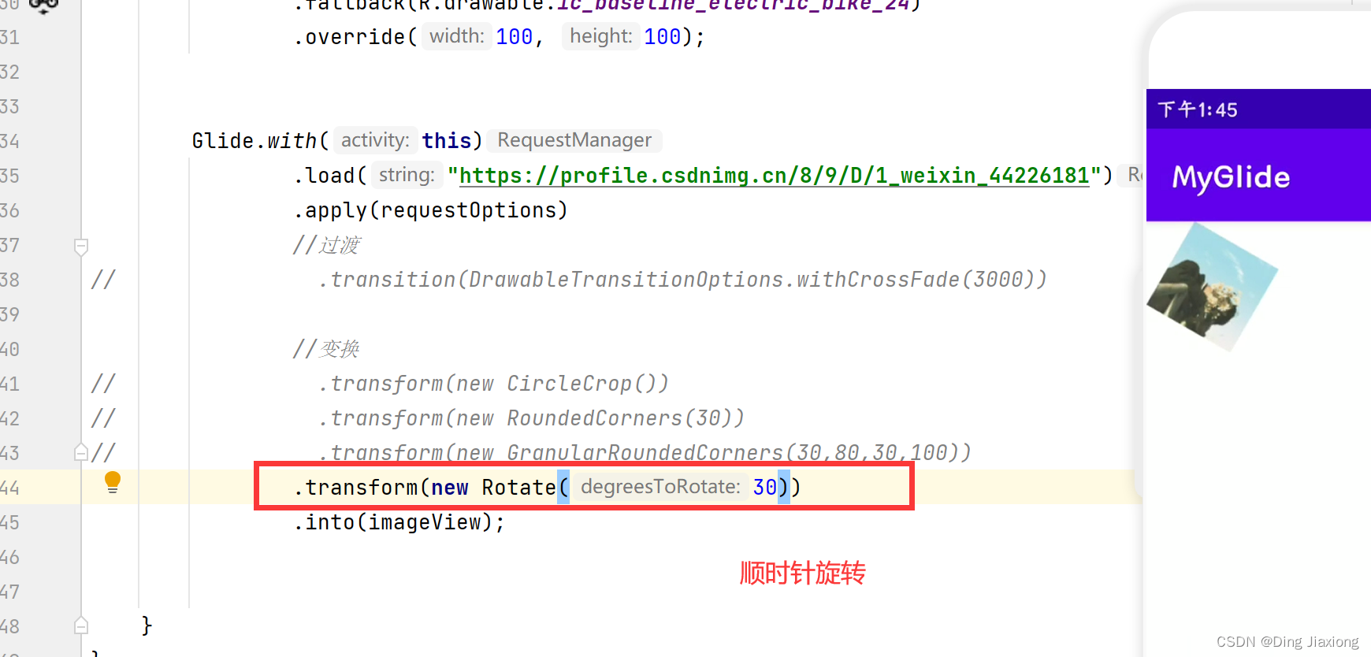1371x657 pixels.
Task: Click the commented GranularRoundedCorners line
Action: click(645, 453)
